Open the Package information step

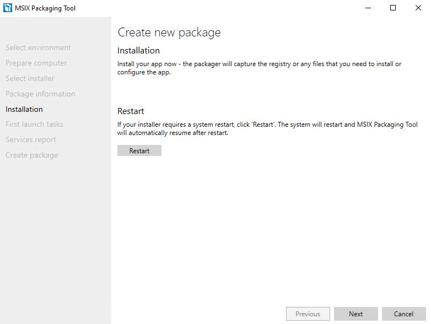pos(40,94)
